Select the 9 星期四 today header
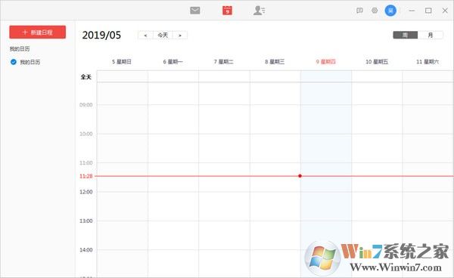Image resolution: width=454 pixels, height=278 pixels. click(325, 62)
